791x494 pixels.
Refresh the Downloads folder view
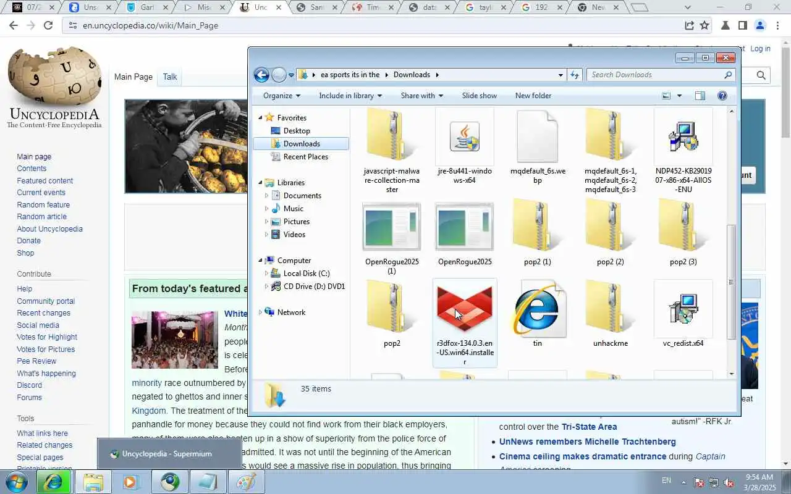(575, 75)
